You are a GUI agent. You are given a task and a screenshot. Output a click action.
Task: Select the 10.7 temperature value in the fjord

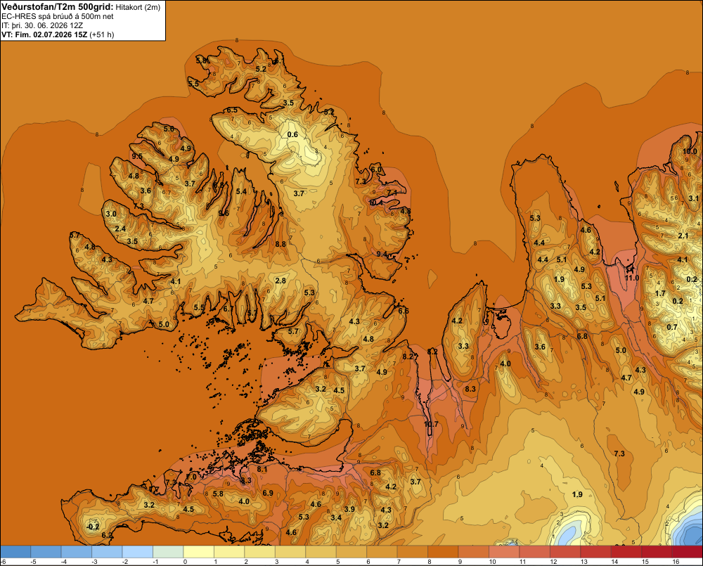431,424
